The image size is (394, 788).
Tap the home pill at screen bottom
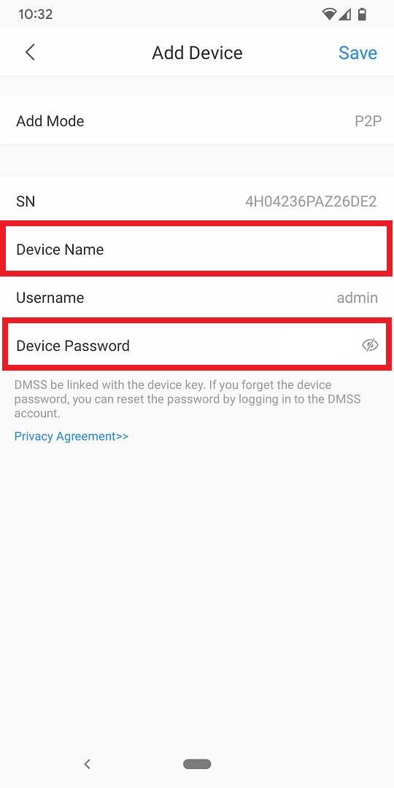[x=197, y=765]
